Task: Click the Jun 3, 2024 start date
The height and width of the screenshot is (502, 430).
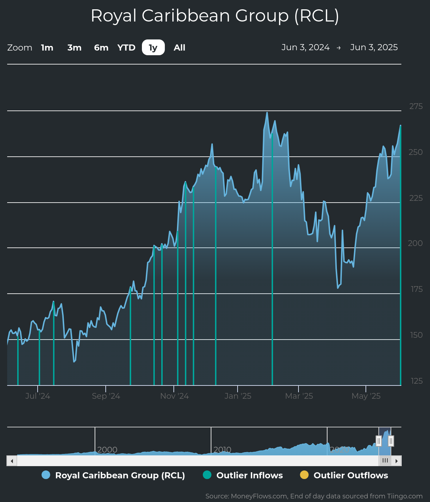Action: coord(305,47)
